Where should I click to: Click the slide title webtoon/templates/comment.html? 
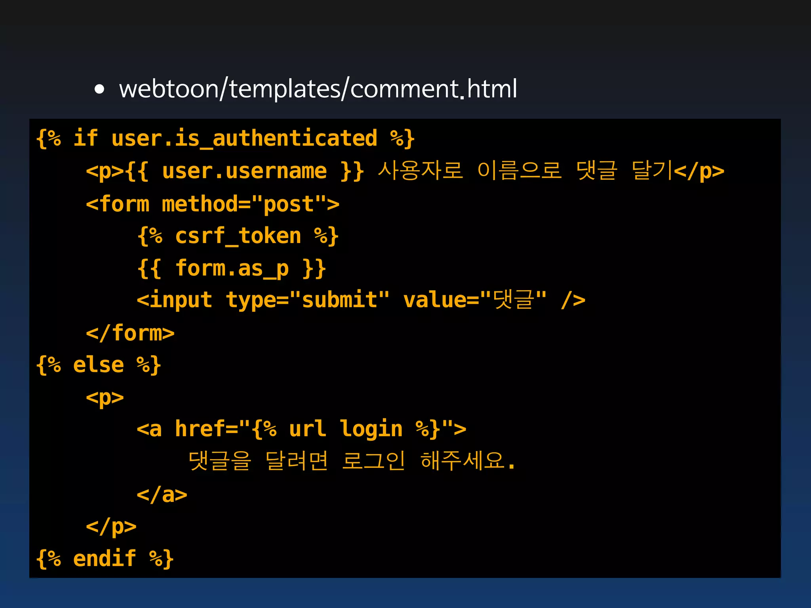318,89
